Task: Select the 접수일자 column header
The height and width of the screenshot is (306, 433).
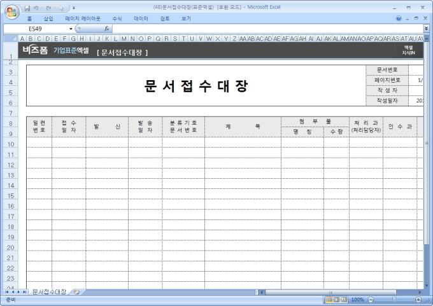Action: point(69,127)
